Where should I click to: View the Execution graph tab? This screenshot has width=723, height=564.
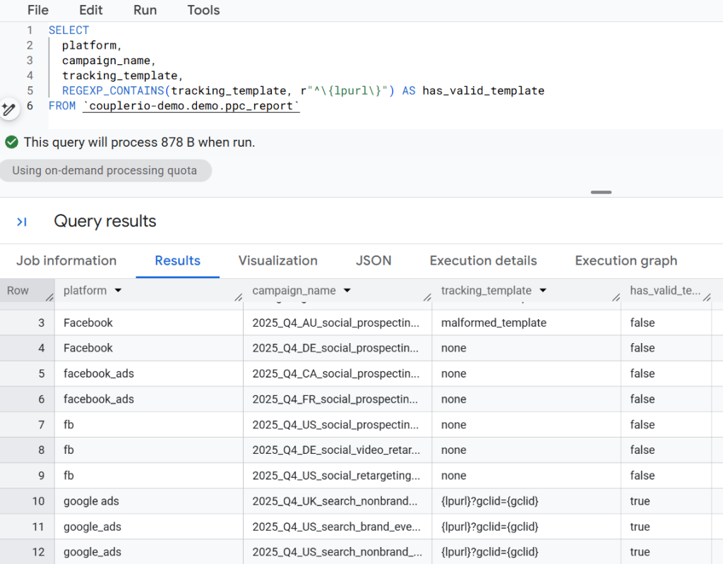click(x=626, y=260)
